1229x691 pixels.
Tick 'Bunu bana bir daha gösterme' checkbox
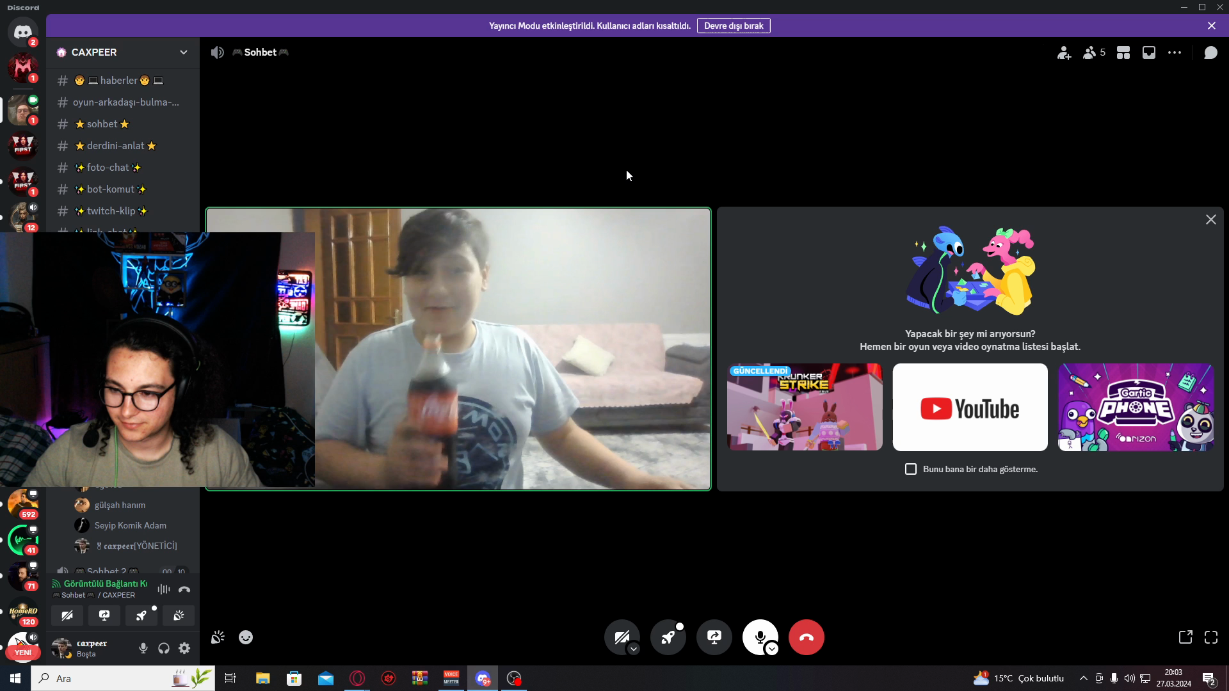[x=911, y=469]
